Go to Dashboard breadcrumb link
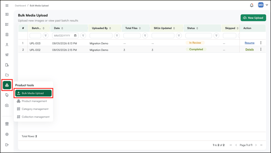The image size is (271, 153). (20, 6)
